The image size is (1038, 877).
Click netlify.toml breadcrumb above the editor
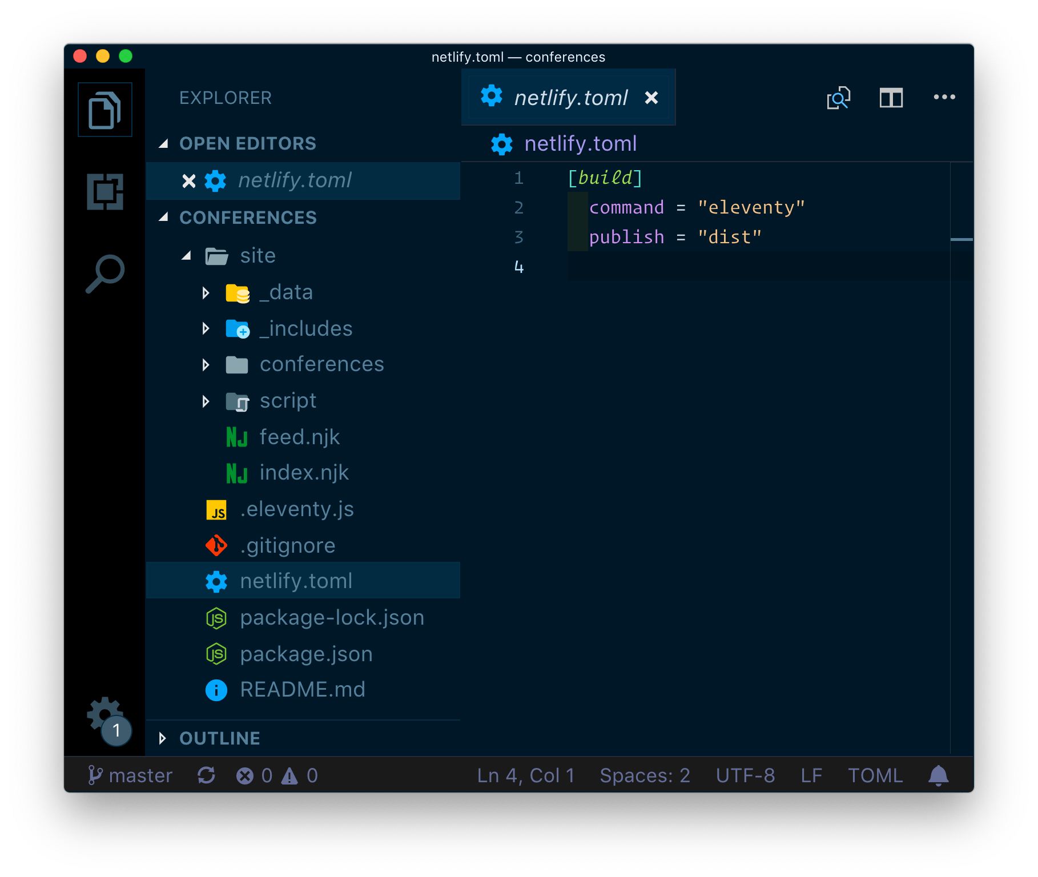[x=580, y=144]
